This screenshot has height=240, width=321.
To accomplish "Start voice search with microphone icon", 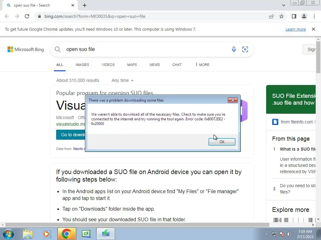I will coord(234,49).
